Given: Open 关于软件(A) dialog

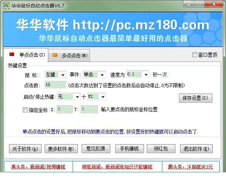Looking at the screenshot, I should pyautogui.click(x=25, y=149).
